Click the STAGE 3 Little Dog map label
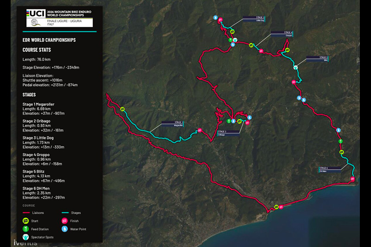The height and width of the screenshot is (247, 371). 254,19
